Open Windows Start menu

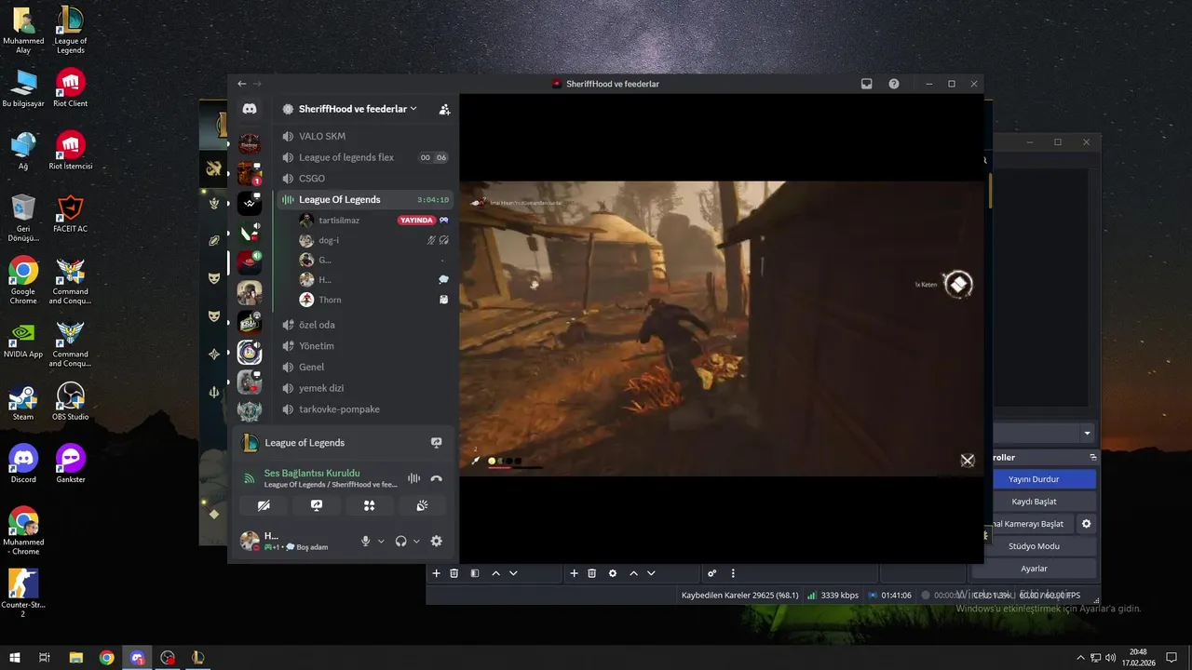click(15, 658)
